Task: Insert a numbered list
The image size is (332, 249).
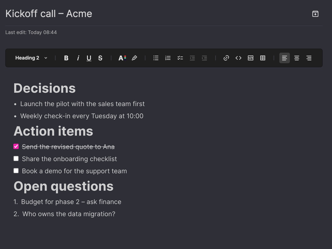Action: click(x=168, y=58)
